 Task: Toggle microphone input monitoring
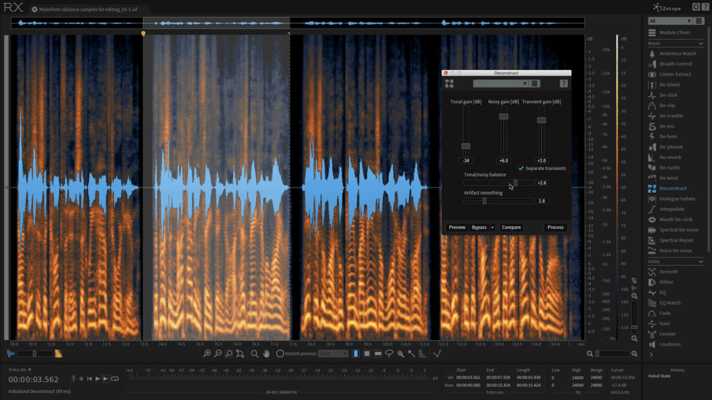[x=73, y=379]
